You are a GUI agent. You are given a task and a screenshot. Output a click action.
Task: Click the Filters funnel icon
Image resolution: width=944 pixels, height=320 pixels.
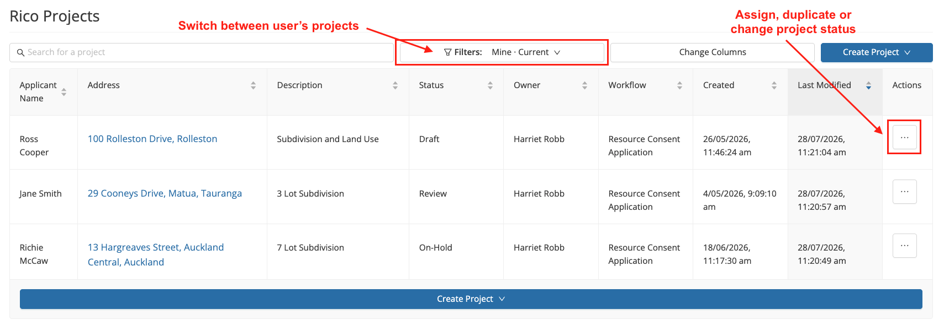pyautogui.click(x=447, y=52)
